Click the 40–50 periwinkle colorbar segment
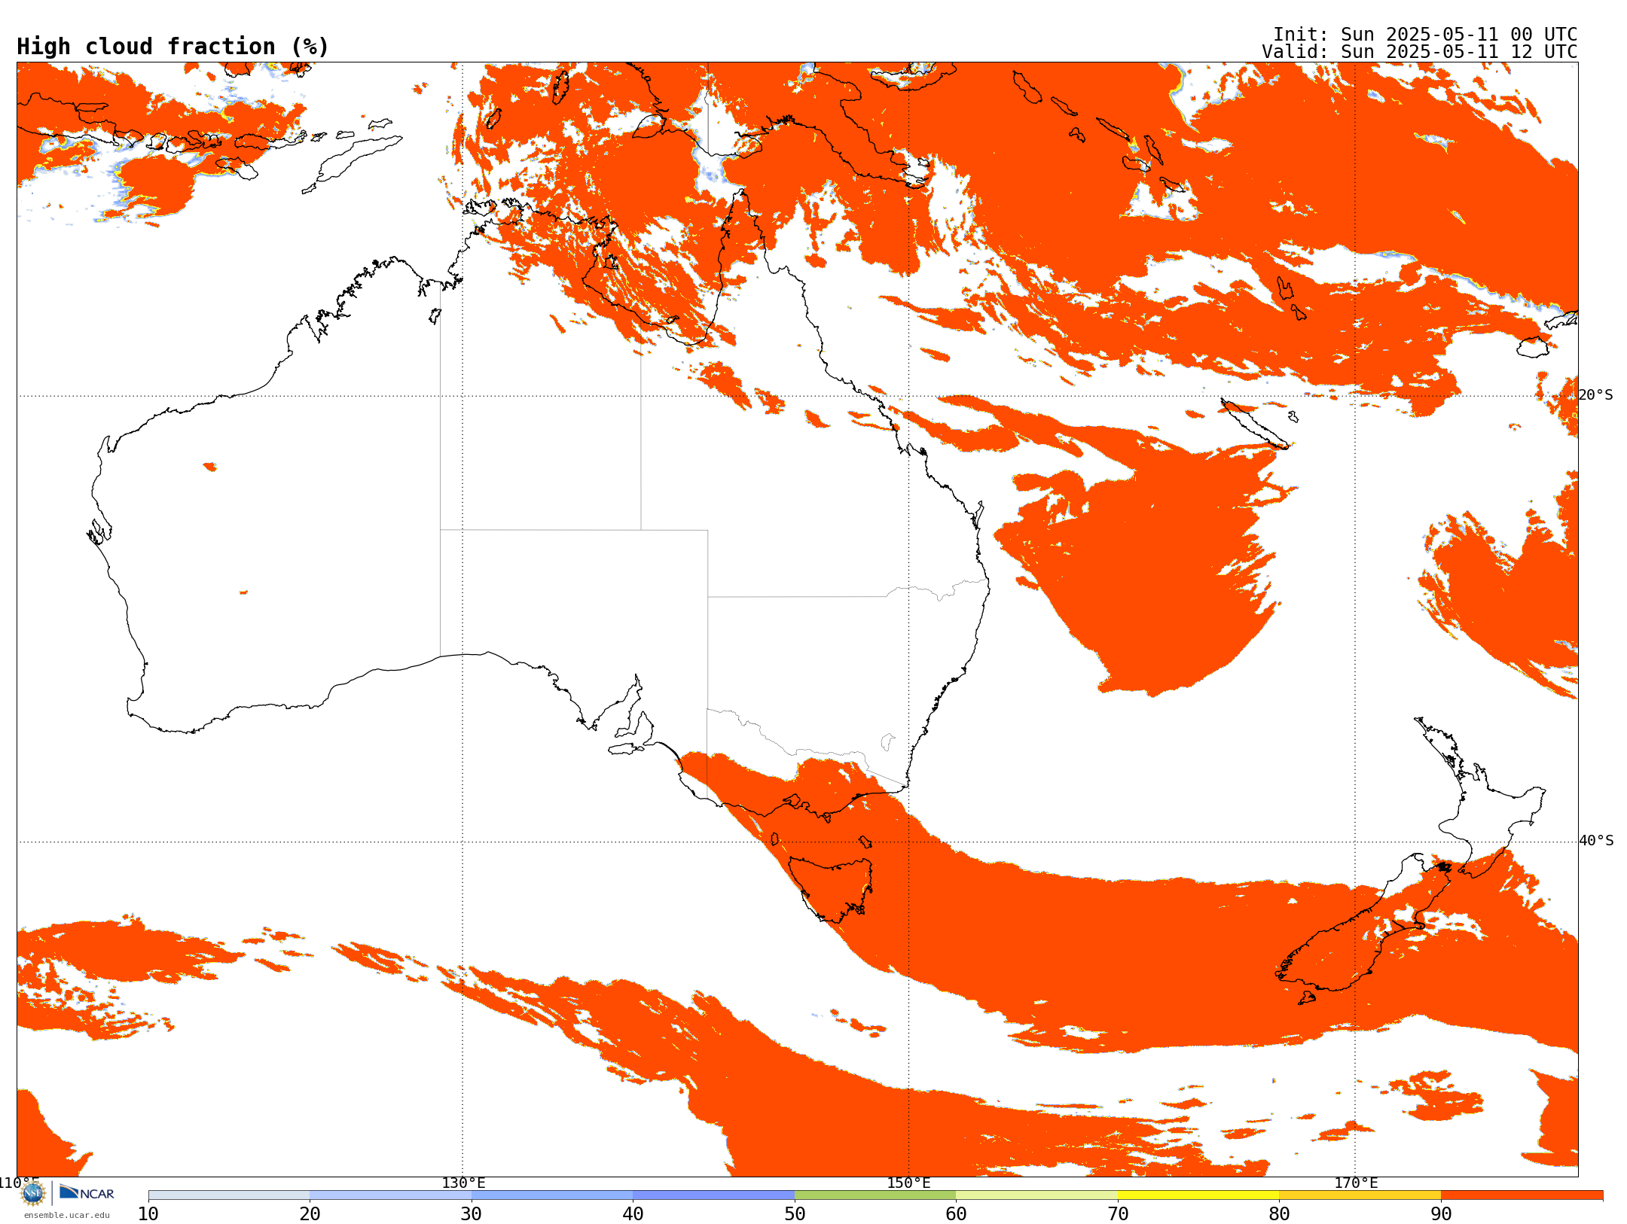1627x1224 pixels. click(x=713, y=1195)
